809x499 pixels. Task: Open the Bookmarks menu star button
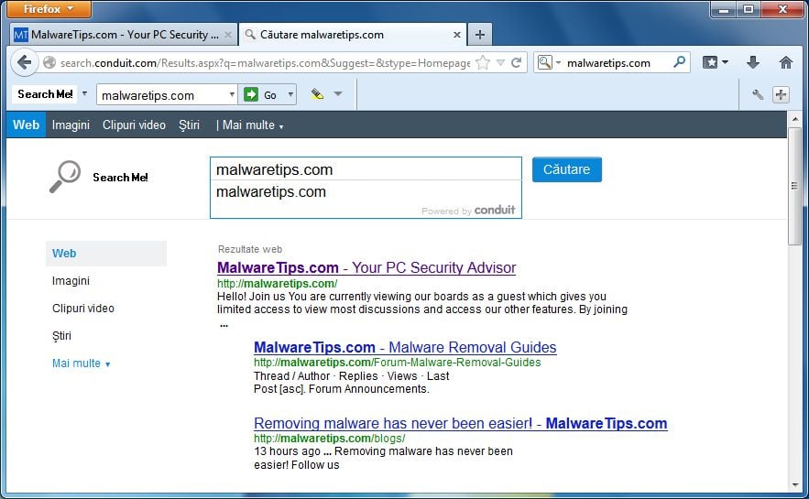coord(710,62)
